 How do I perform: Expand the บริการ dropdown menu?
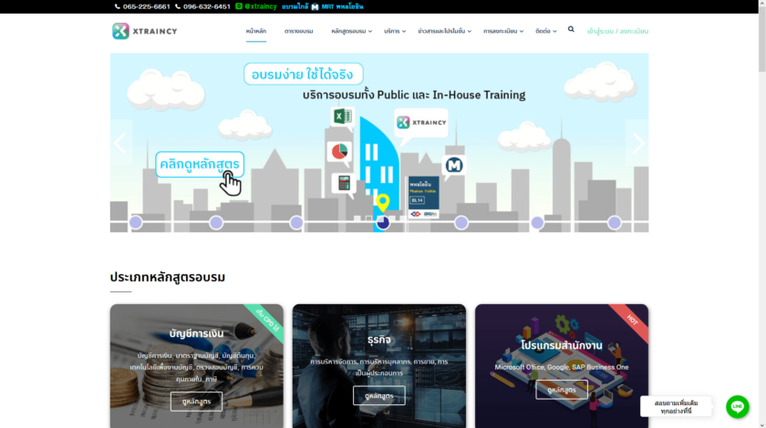[x=395, y=31]
